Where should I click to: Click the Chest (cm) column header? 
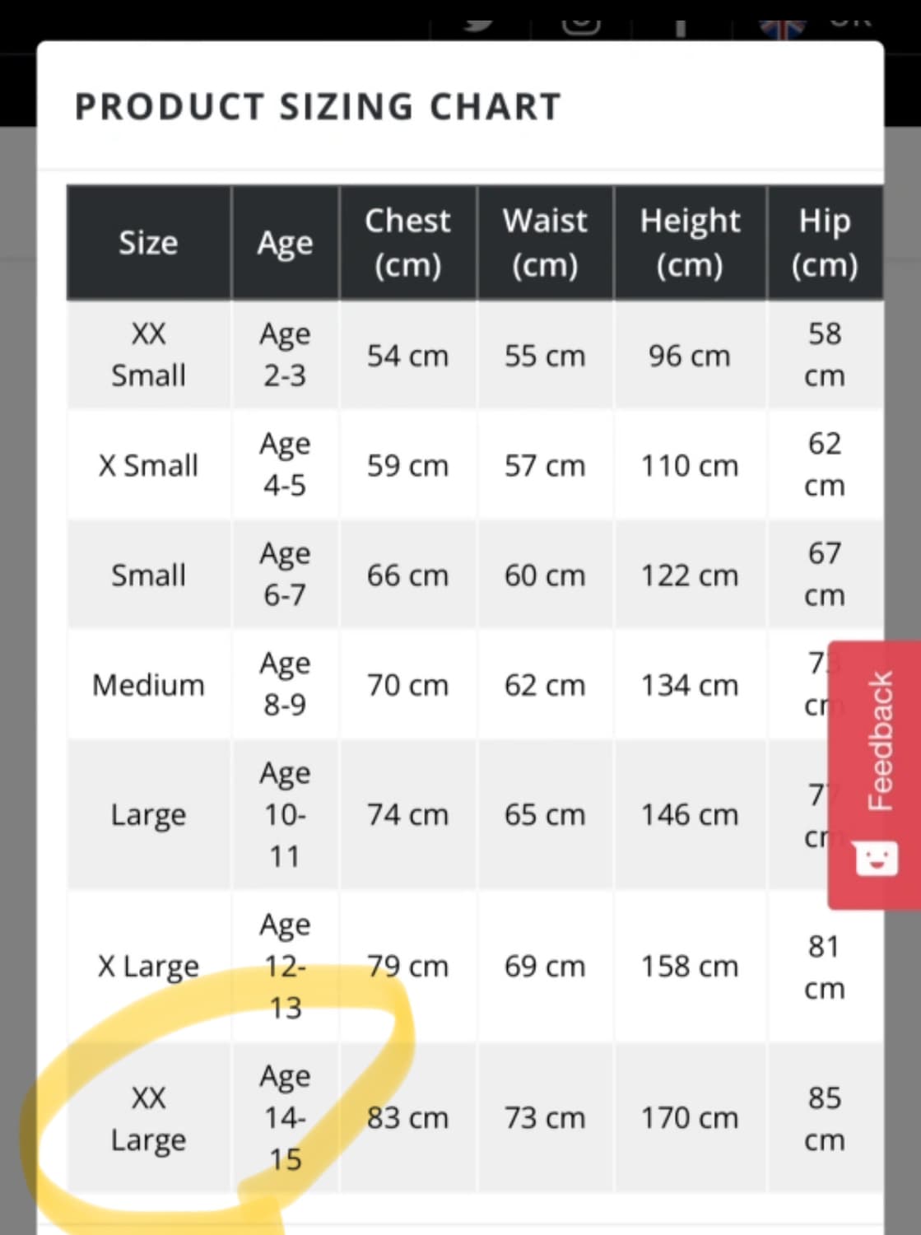click(x=408, y=242)
